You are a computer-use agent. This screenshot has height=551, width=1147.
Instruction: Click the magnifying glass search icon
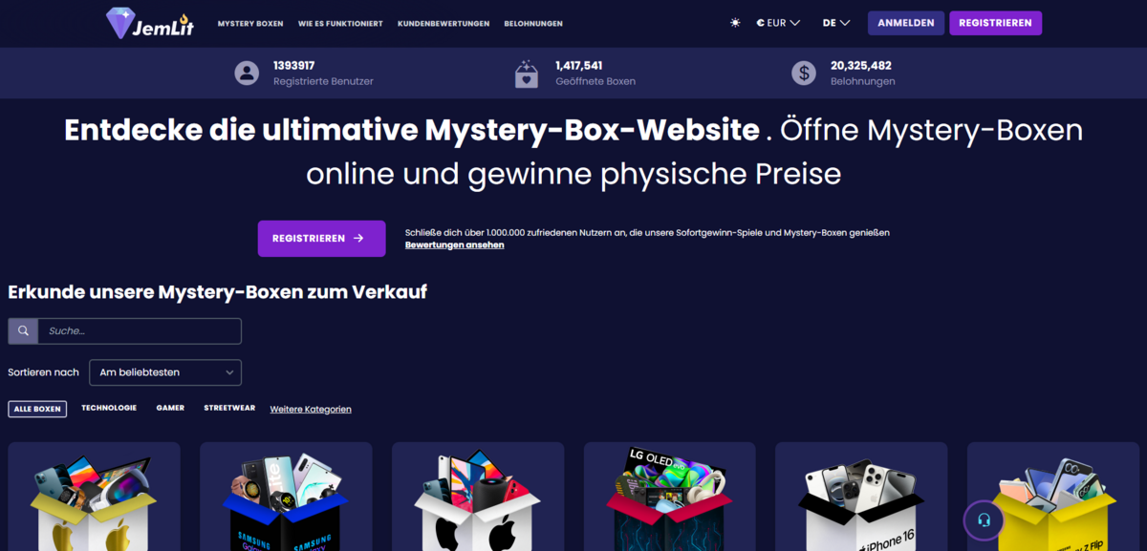(23, 331)
